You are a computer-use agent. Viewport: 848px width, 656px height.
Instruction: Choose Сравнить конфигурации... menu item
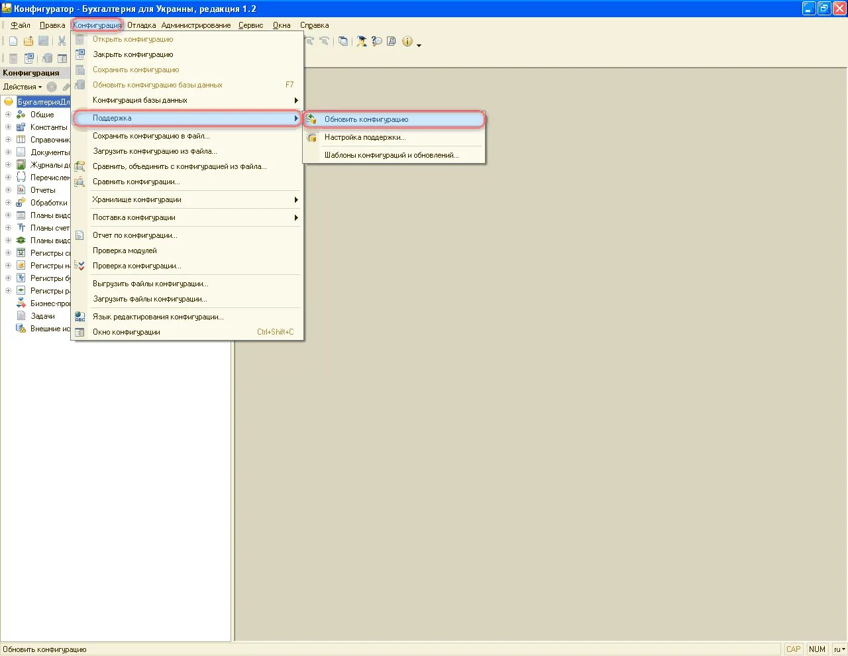(187, 182)
